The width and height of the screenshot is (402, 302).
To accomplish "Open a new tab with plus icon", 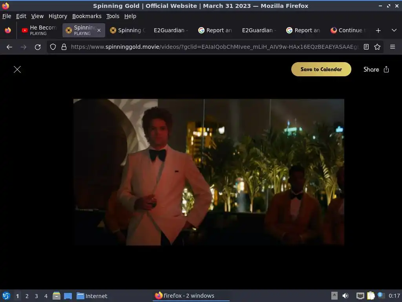I will point(378,31).
